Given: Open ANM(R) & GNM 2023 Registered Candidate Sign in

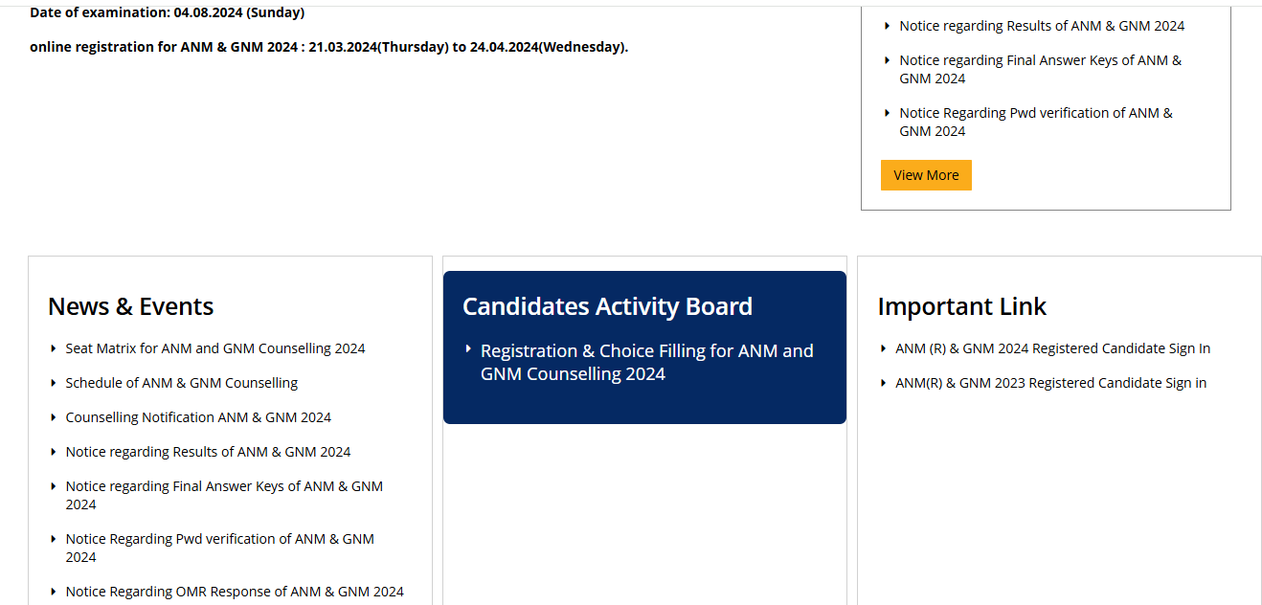Looking at the screenshot, I should [1050, 382].
